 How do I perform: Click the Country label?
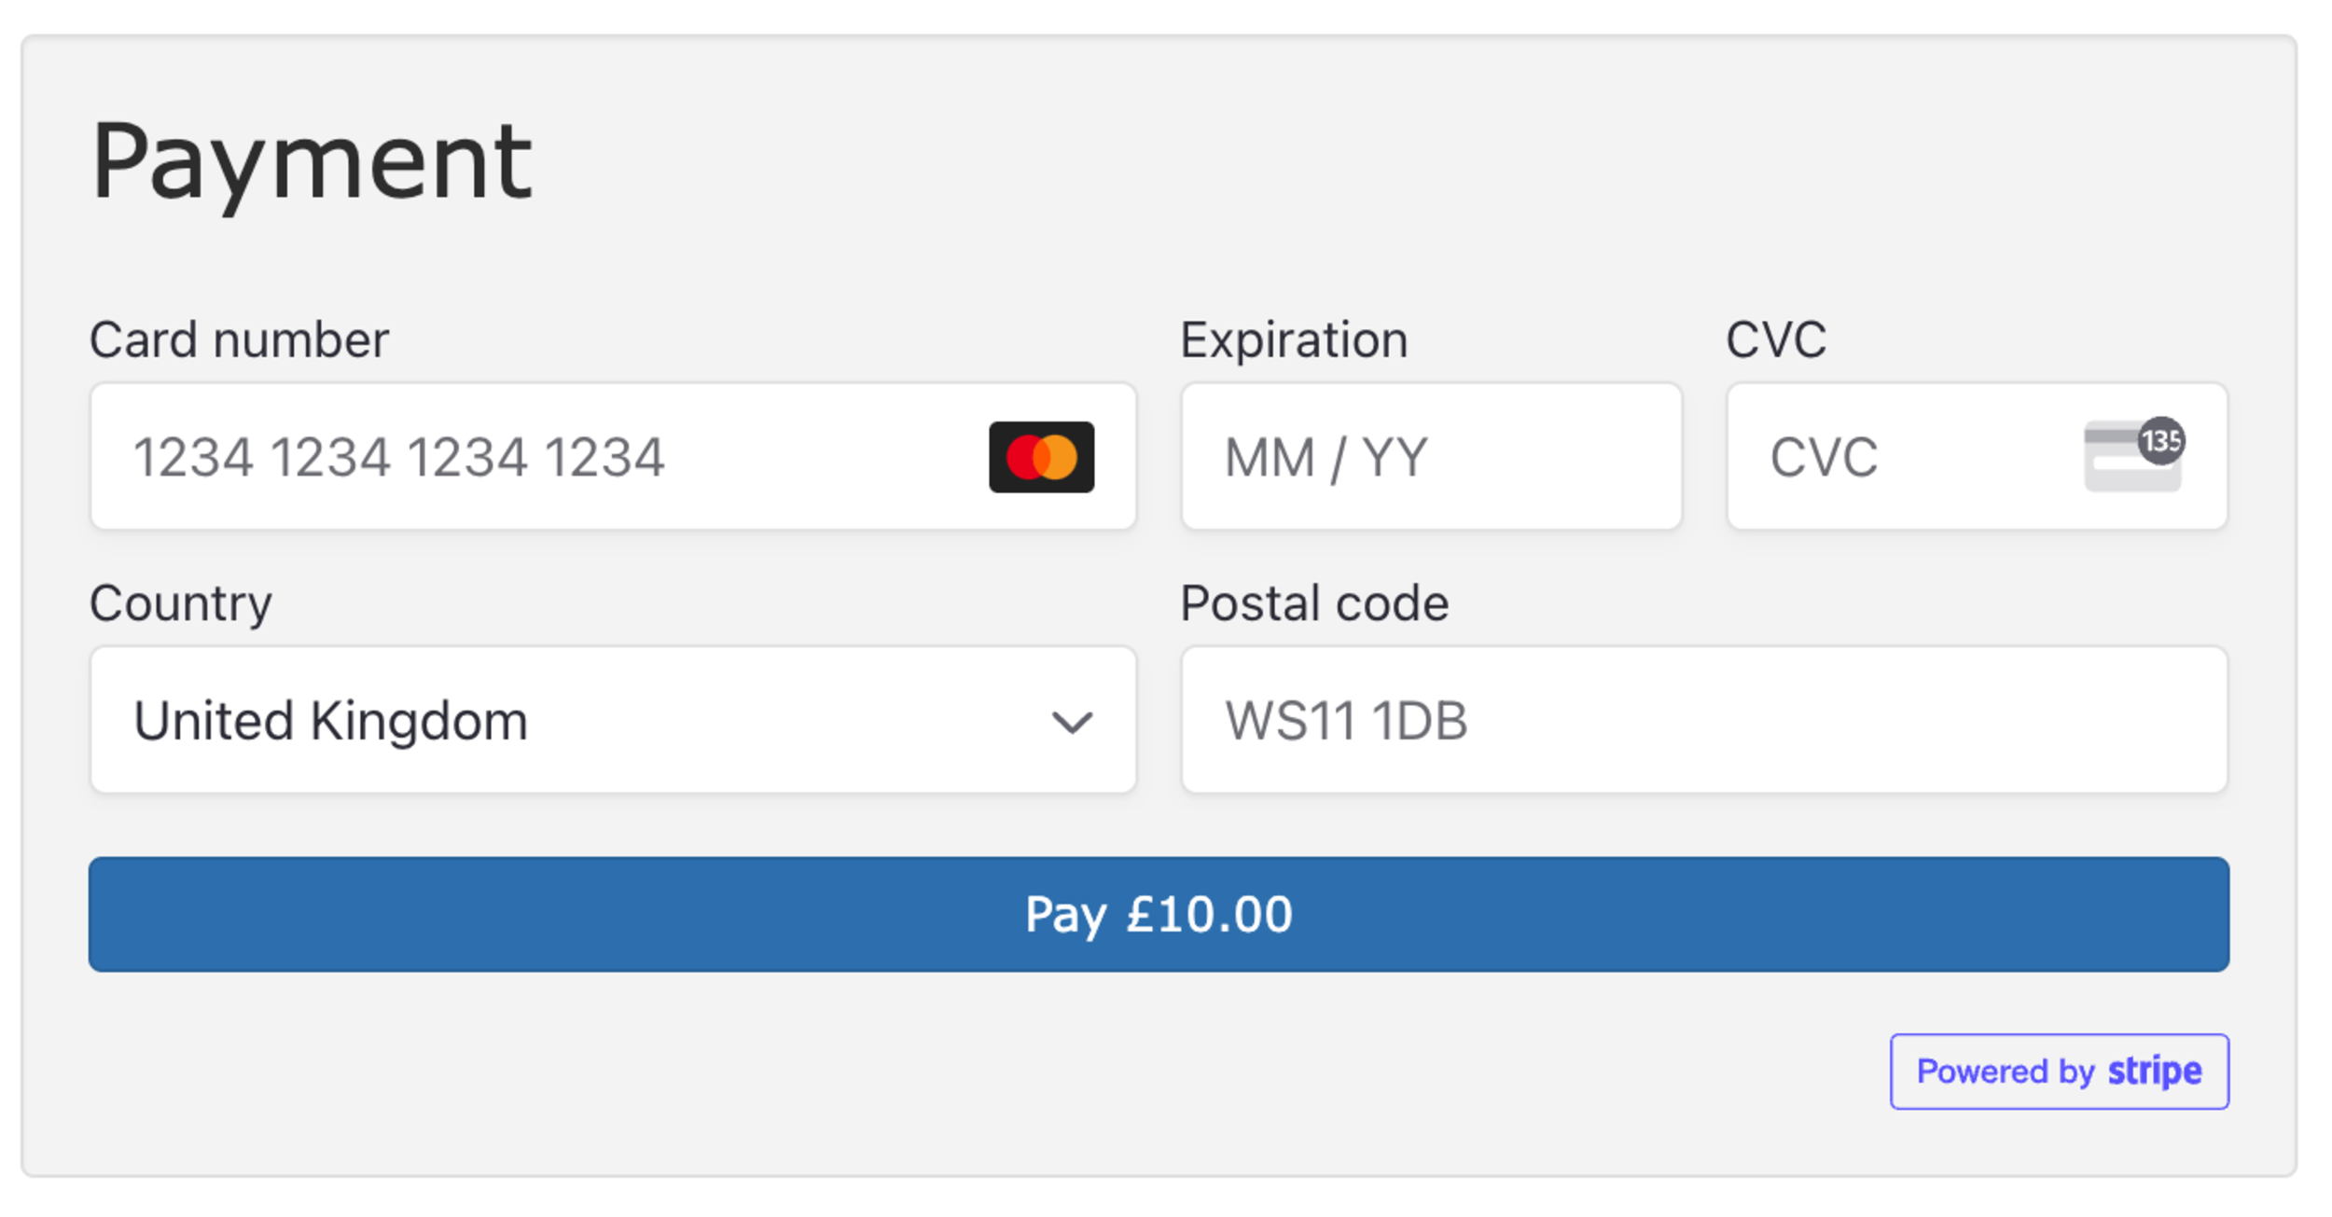click(x=181, y=604)
